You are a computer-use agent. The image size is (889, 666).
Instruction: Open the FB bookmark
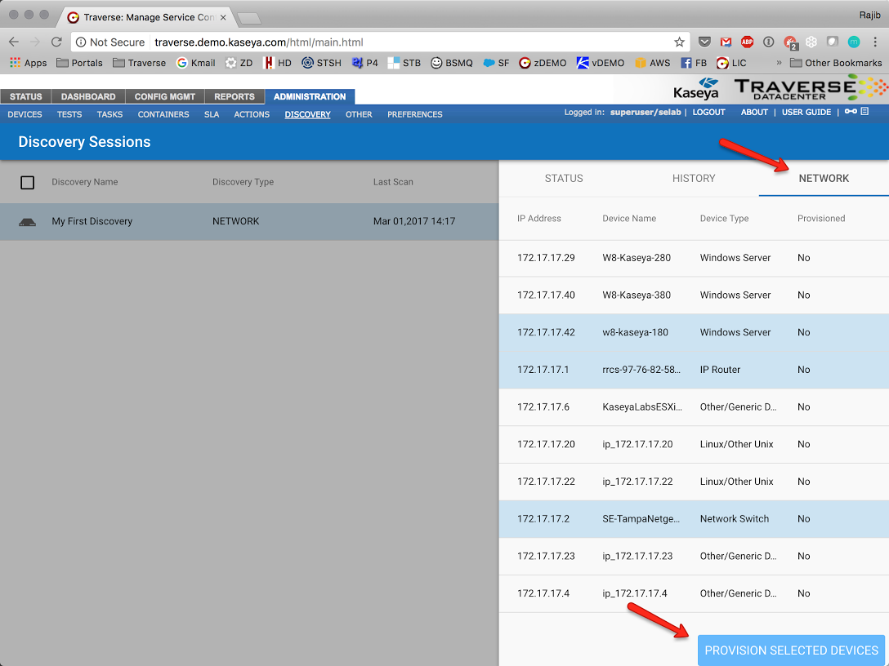694,63
